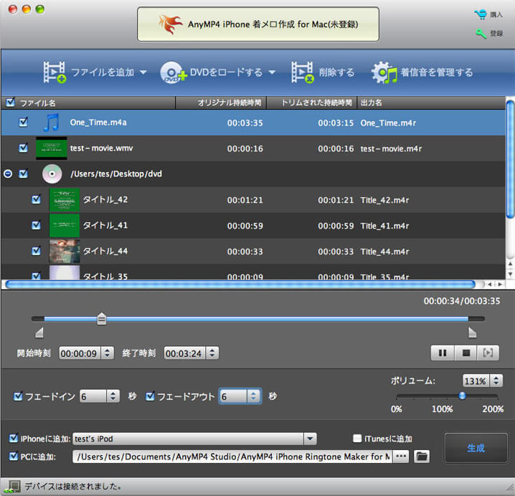
Task: Click the 削除する film delete icon
Action: pos(303,72)
